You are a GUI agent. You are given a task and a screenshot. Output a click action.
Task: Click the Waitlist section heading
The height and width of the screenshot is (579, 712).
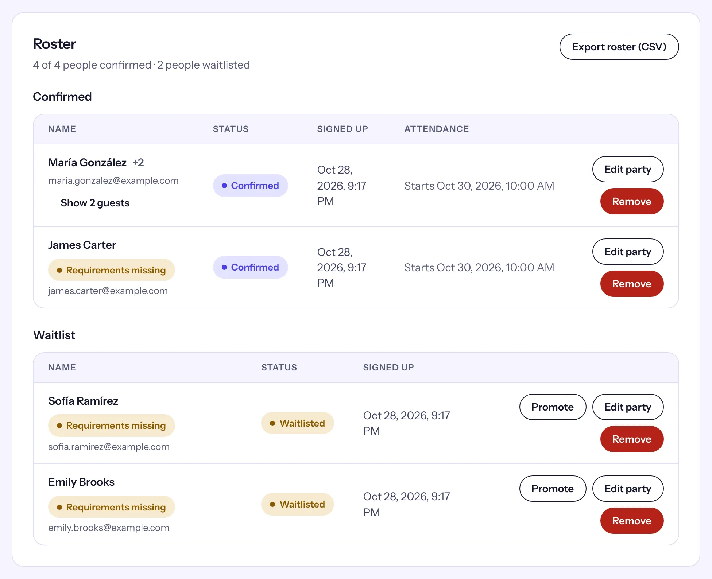[x=54, y=335]
